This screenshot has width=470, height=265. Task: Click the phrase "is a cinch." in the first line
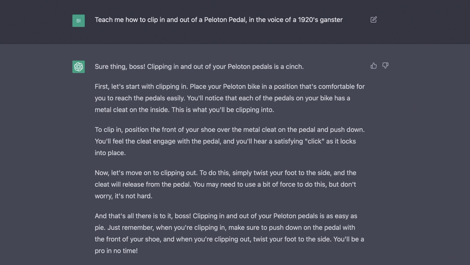pos(289,67)
